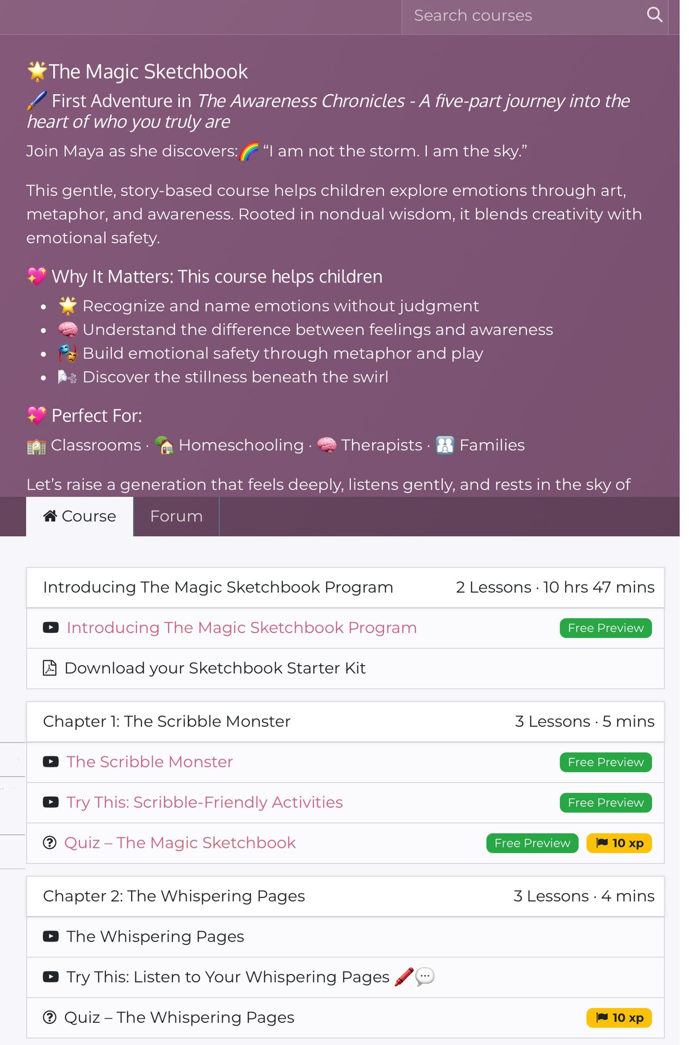
Task: Click the video icon beside Try This: Scribble-Friendly Activities
Action: [51, 802]
